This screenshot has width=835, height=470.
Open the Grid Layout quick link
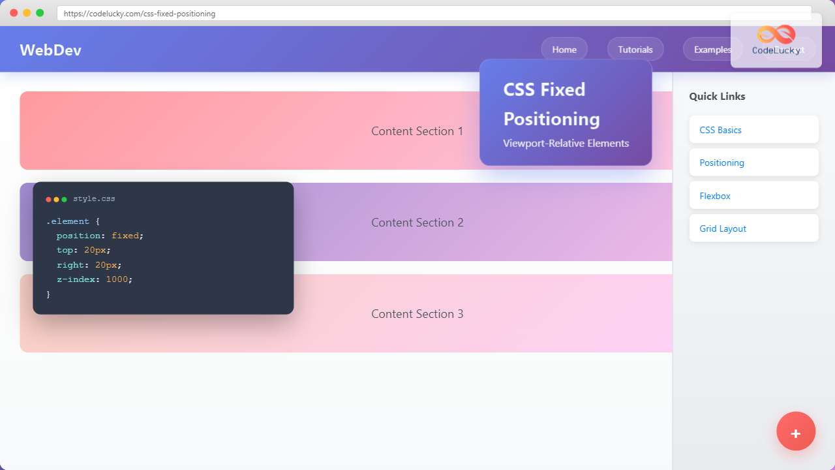722,228
